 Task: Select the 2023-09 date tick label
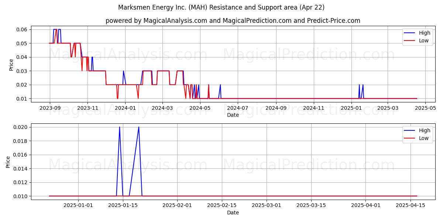coord(50,108)
